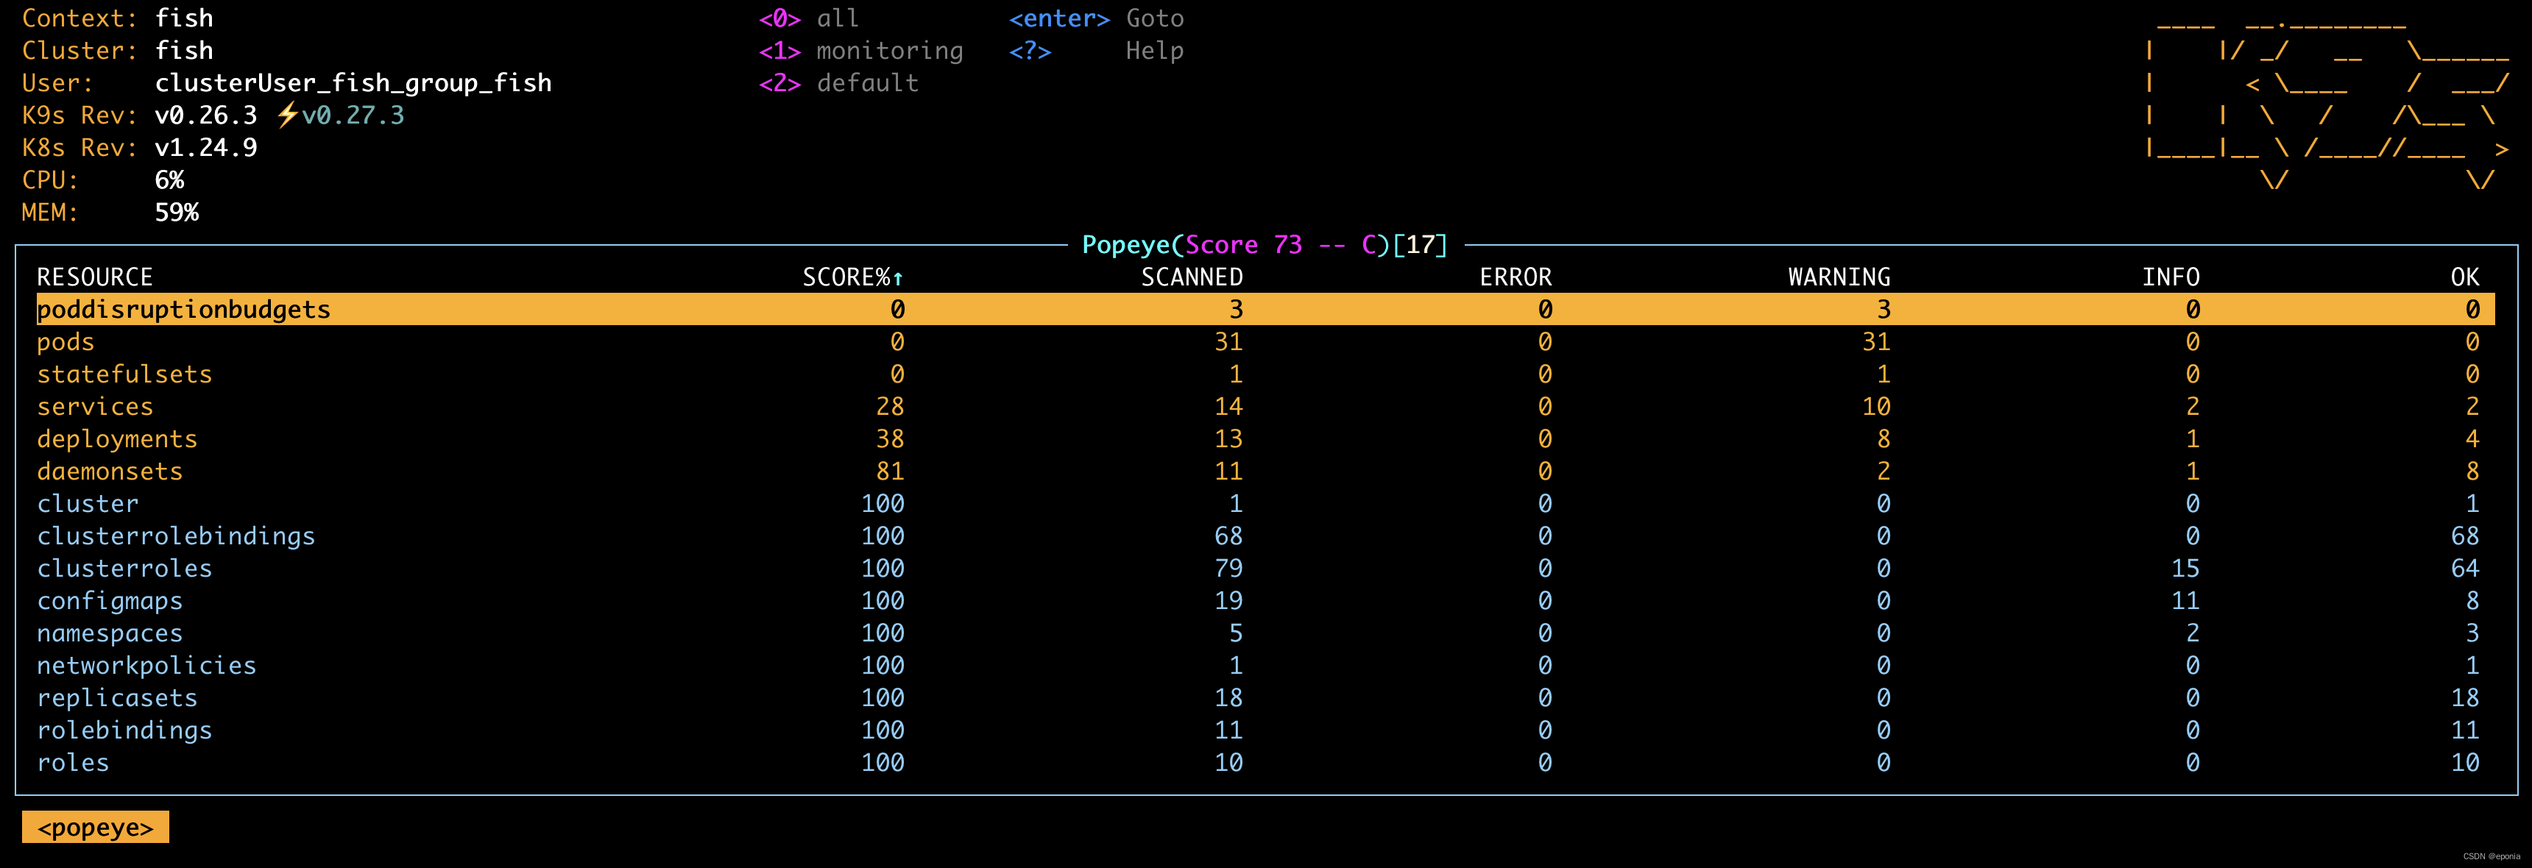Select the services resource row
2532x868 pixels.
pos(1265,407)
